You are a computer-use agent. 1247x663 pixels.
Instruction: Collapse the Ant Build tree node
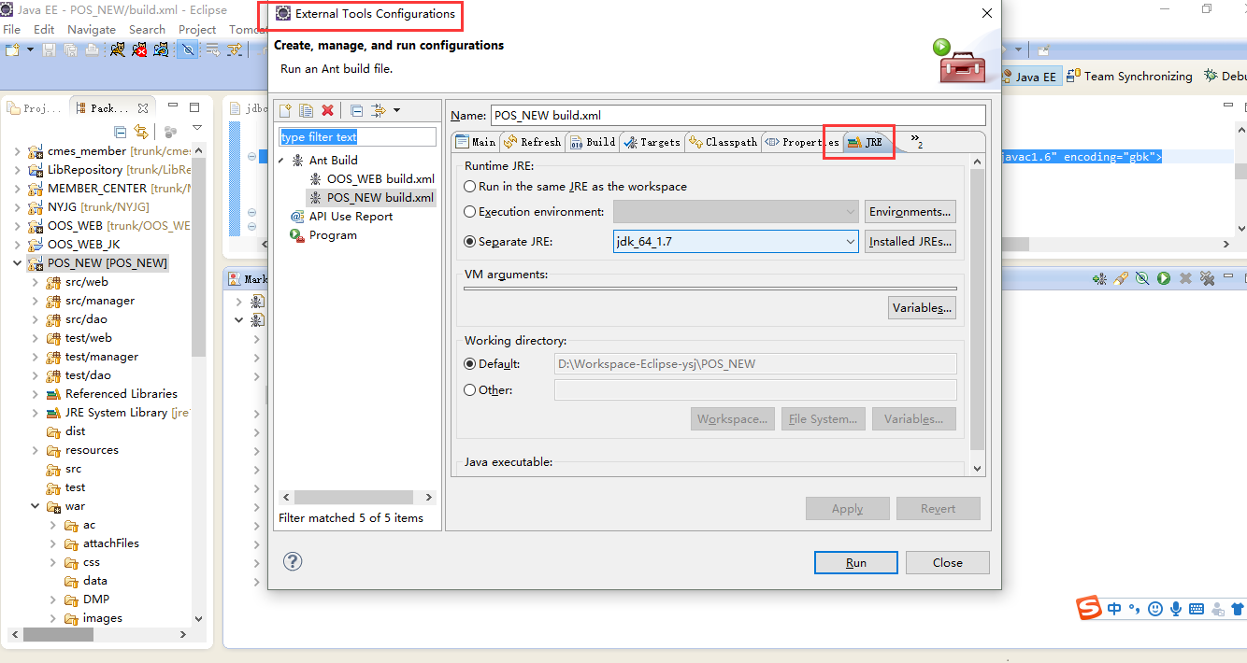[281, 161]
